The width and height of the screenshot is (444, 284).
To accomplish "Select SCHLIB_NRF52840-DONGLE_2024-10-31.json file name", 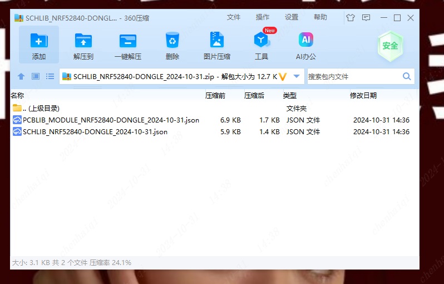I will (x=95, y=132).
